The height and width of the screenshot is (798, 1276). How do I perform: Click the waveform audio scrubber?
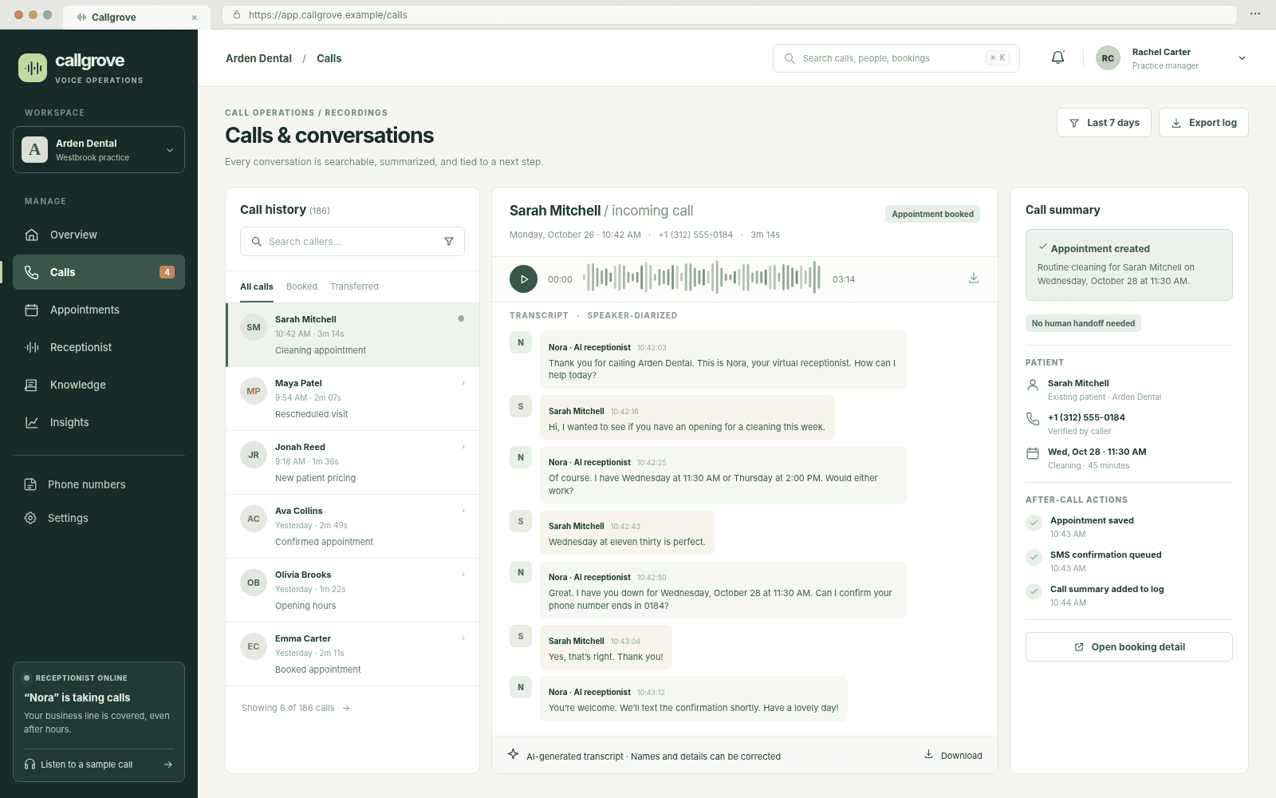point(702,279)
